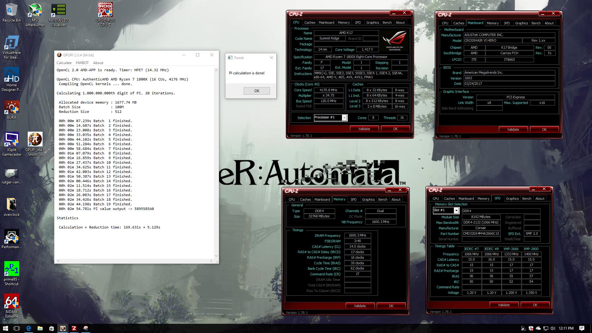Open Mainboard tab in Memory window
This screenshot has width=592, height=333.
click(x=322, y=199)
